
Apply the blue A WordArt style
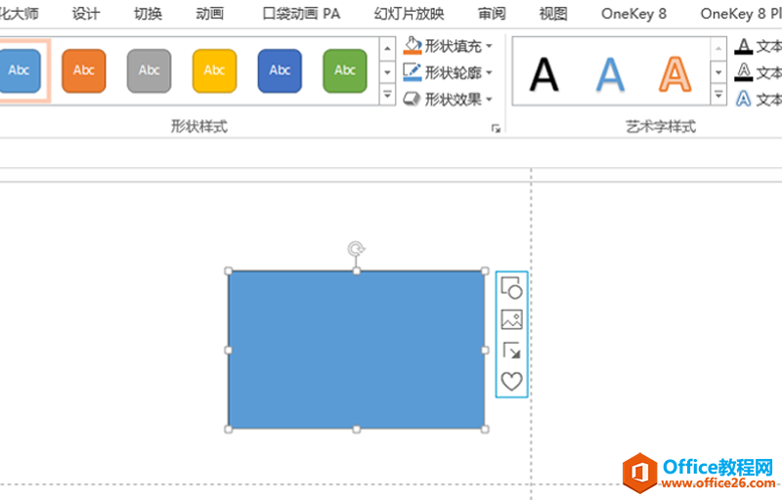coord(610,74)
